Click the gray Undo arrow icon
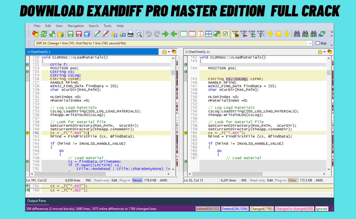The width and height of the screenshot is (356, 219). [149, 34]
